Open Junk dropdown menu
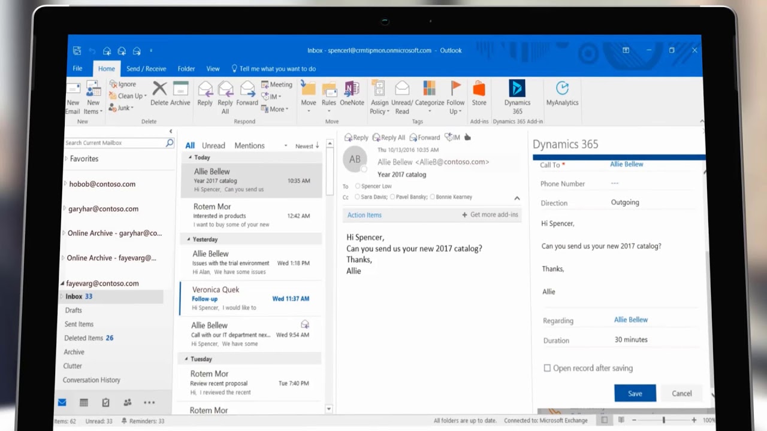Image resolution: width=767 pixels, height=431 pixels. tap(122, 108)
